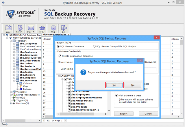Click Yes to export deleted records

[x=114, y=85]
